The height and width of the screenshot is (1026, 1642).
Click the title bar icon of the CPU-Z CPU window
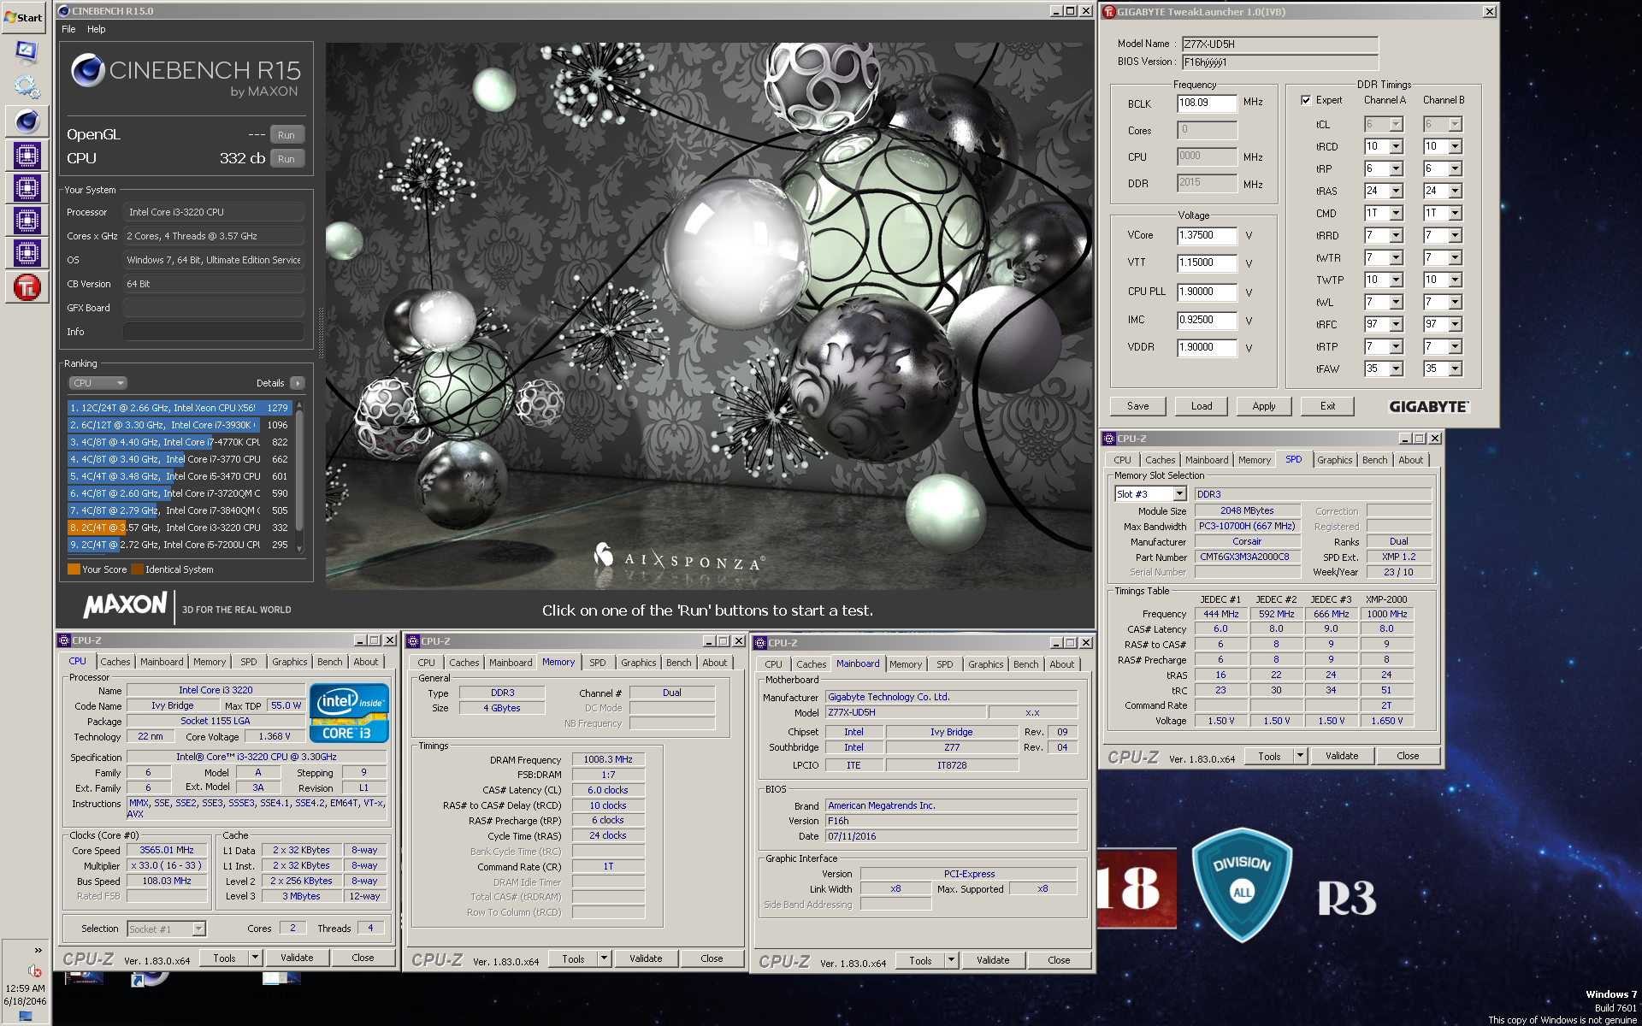(x=64, y=640)
